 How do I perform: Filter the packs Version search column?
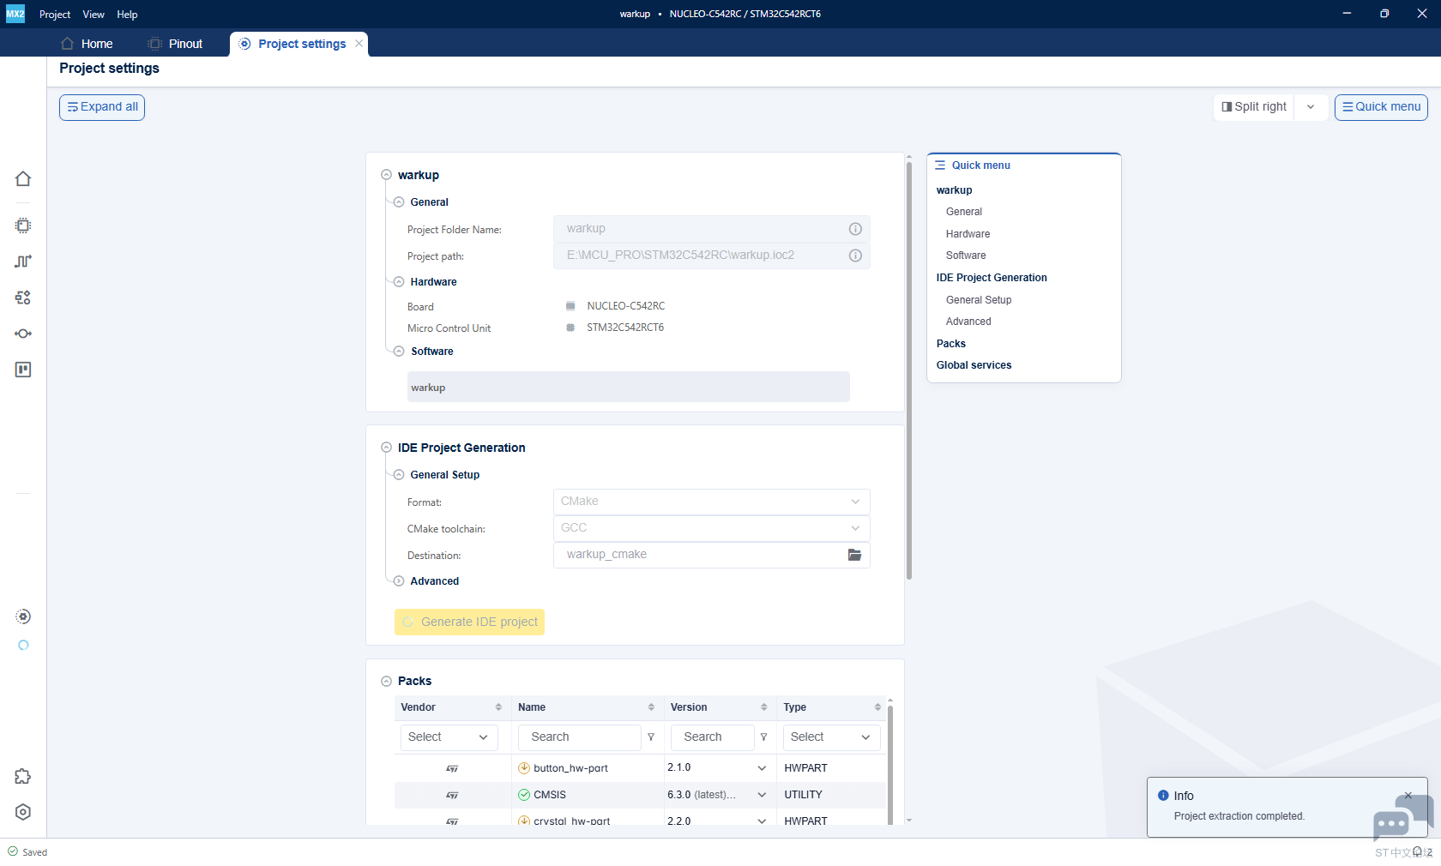point(763,737)
